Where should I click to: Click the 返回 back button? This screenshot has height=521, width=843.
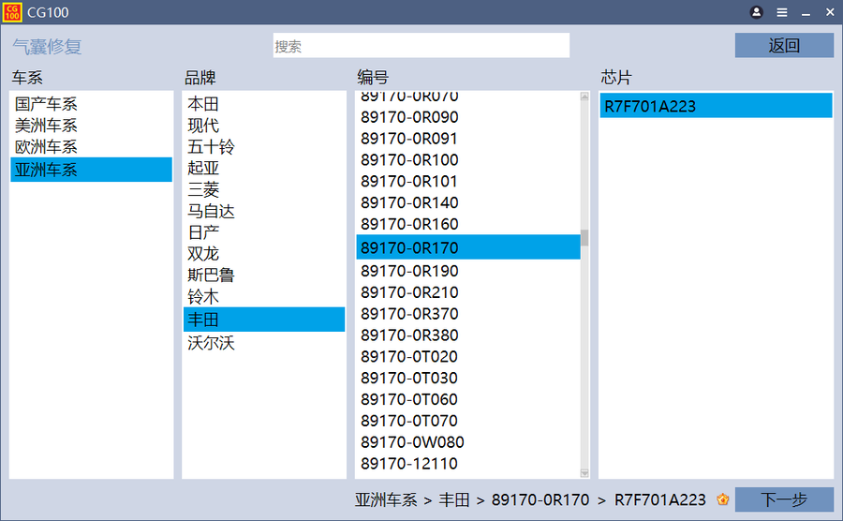(x=783, y=45)
